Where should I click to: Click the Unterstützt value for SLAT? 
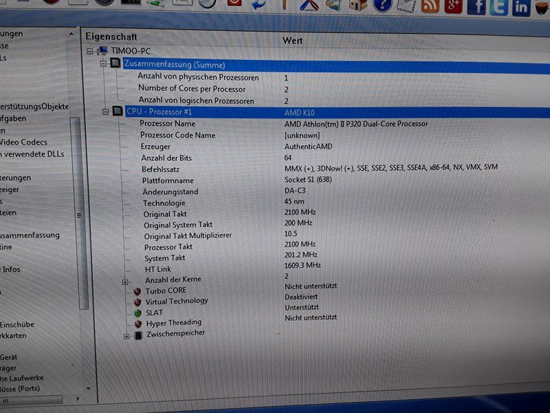[x=302, y=307]
